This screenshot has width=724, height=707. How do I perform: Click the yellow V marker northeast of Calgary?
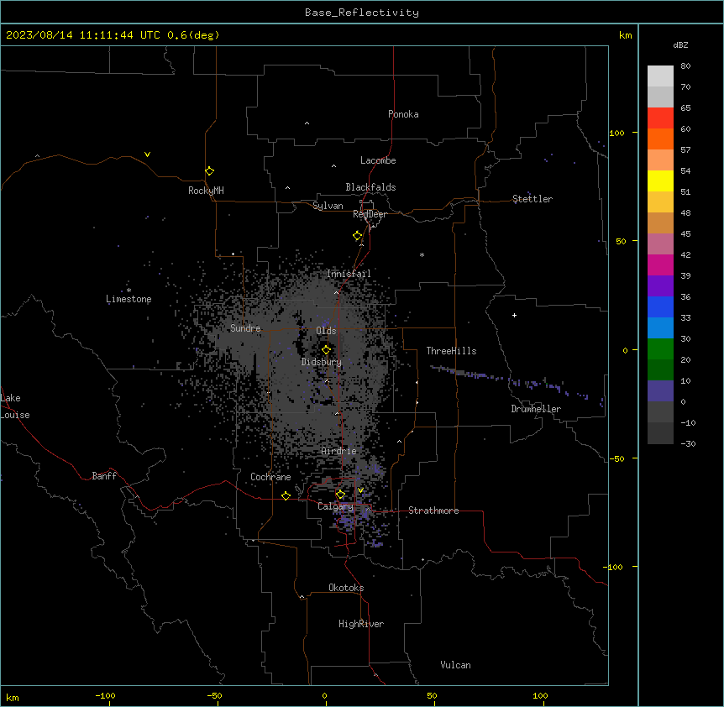pos(360,490)
